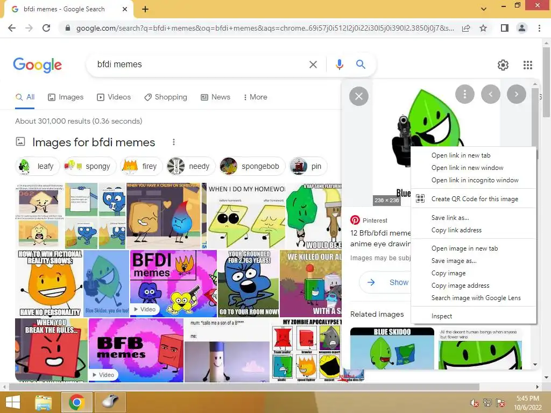Switch to the Videos tab
This screenshot has height=413, width=551.
(114, 97)
